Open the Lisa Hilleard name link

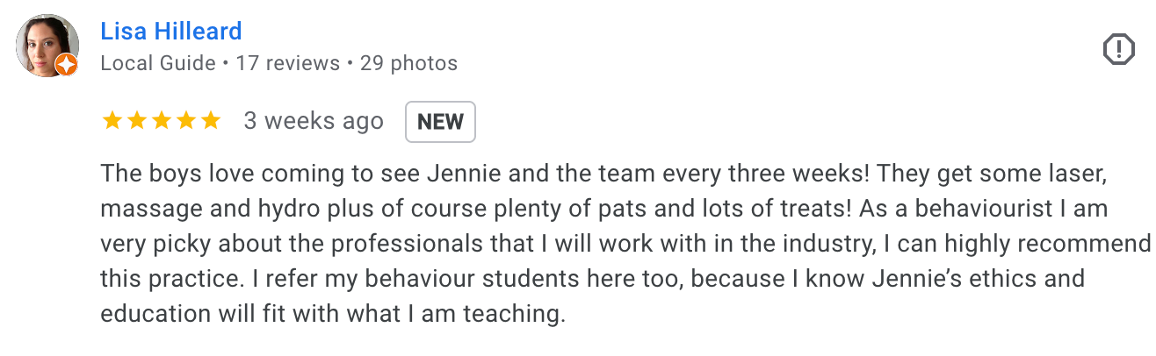[x=171, y=32]
